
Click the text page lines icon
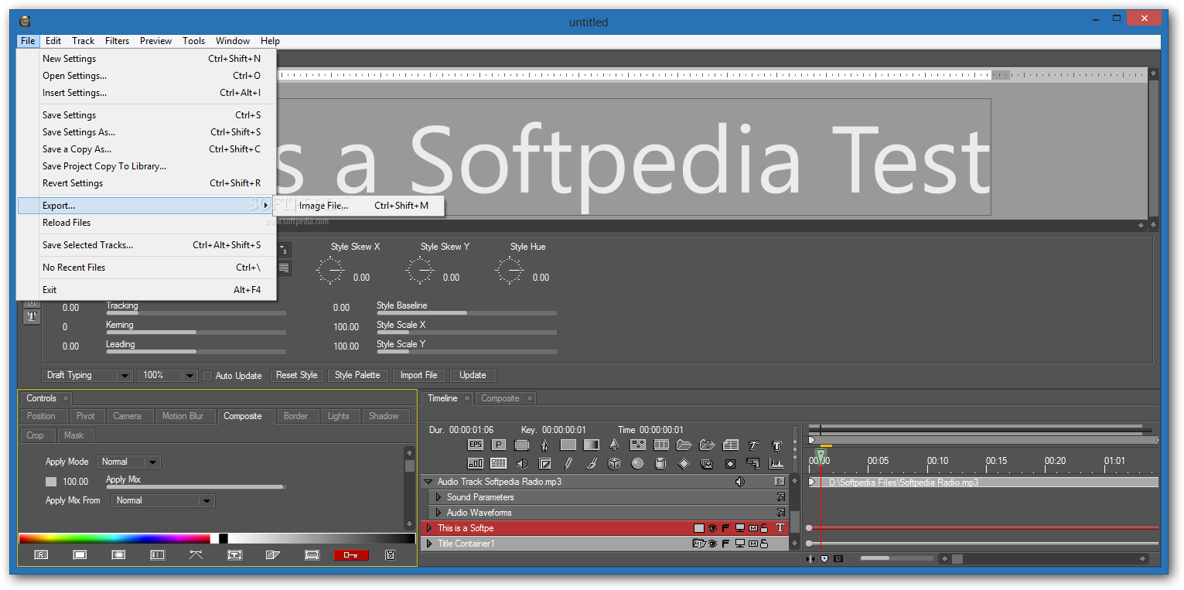730,445
